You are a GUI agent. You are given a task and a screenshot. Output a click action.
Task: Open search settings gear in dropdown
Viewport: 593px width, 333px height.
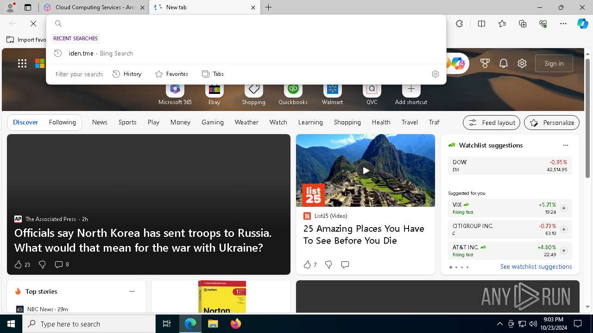(x=435, y=74)
